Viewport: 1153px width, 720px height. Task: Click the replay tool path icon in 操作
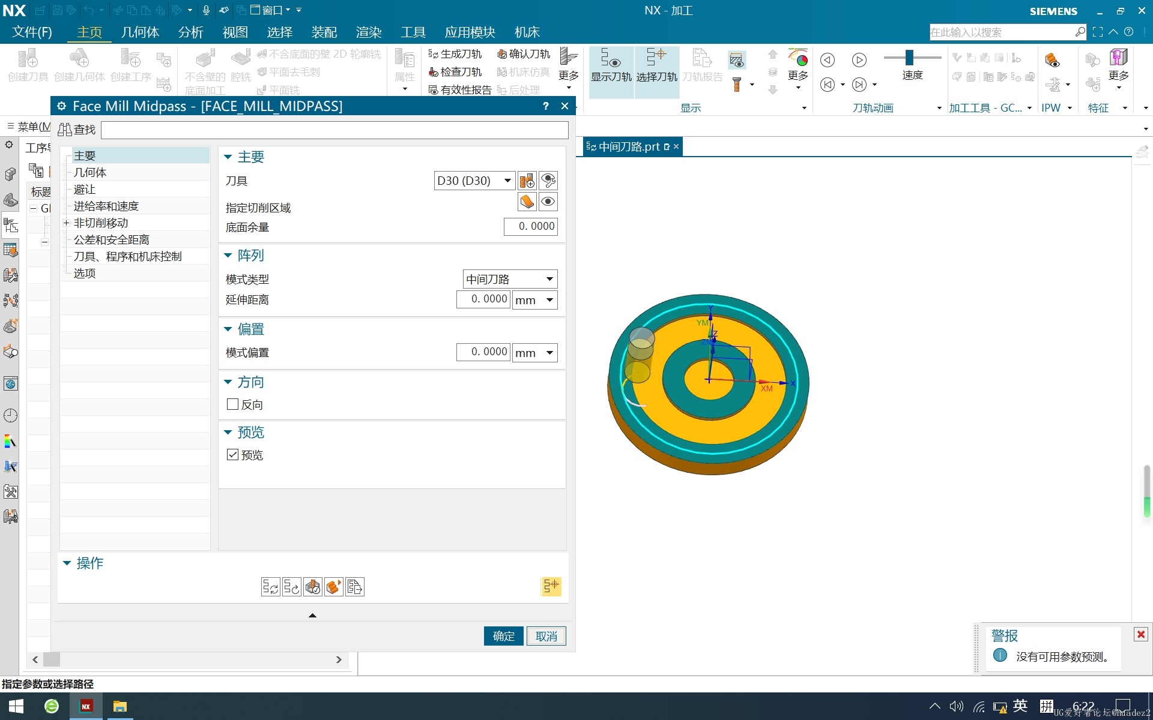click(x=292, y=587)
